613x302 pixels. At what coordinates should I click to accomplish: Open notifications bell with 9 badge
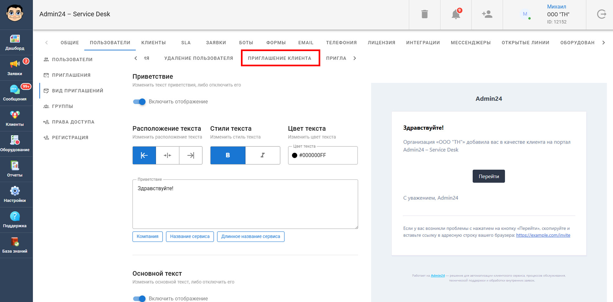coord(456,14)
